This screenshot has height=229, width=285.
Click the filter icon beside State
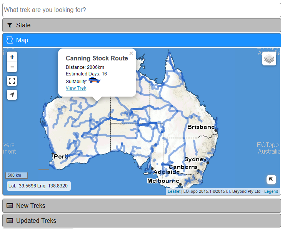click(x=10, y=25)
